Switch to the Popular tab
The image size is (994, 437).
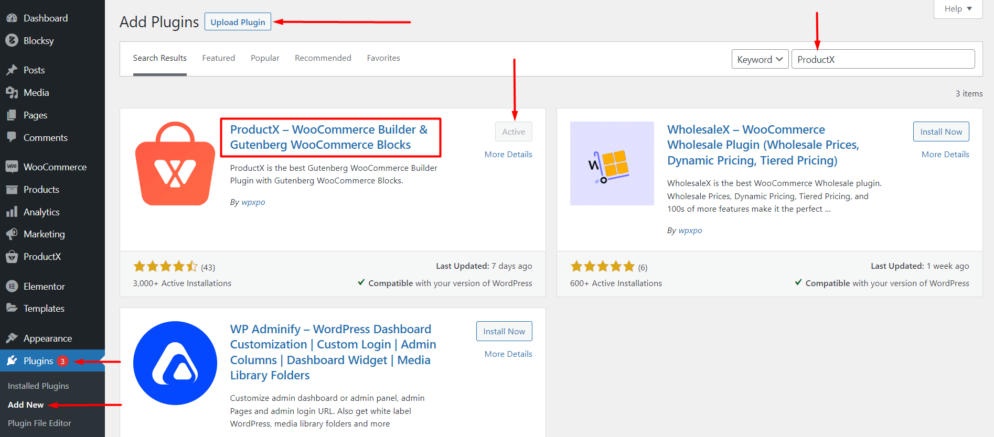pyautogui.click(x=265, y=58)
